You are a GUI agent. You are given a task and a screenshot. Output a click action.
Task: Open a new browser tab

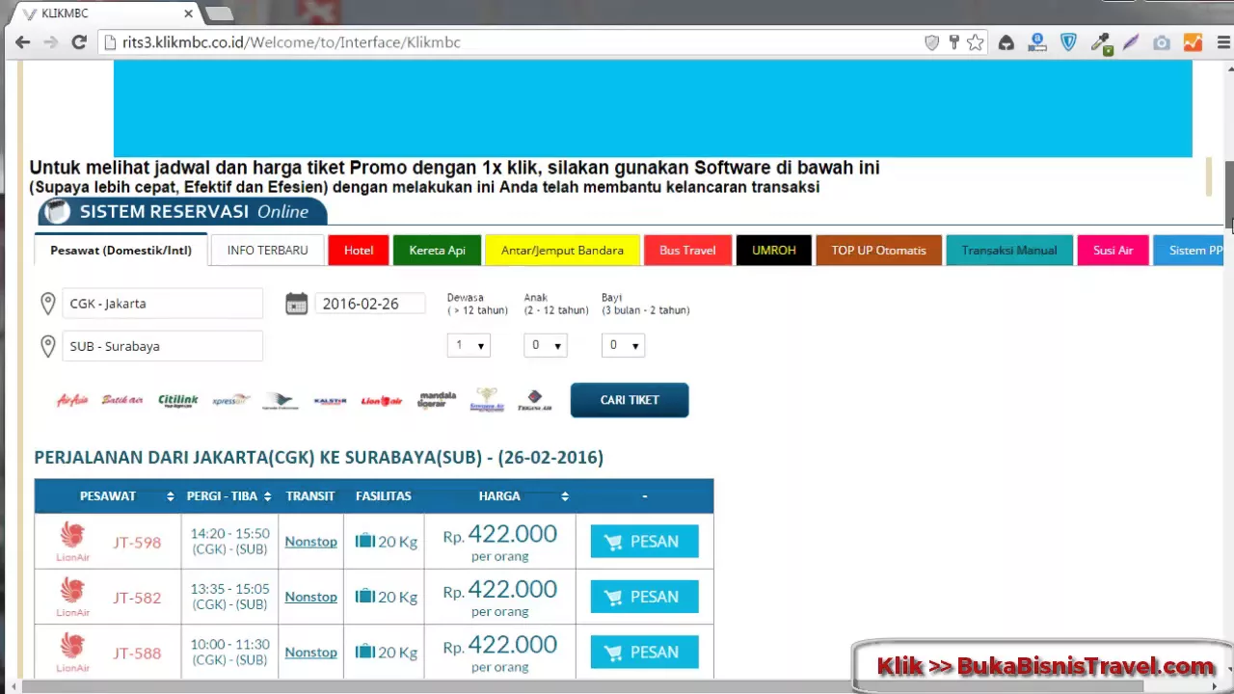219,13
